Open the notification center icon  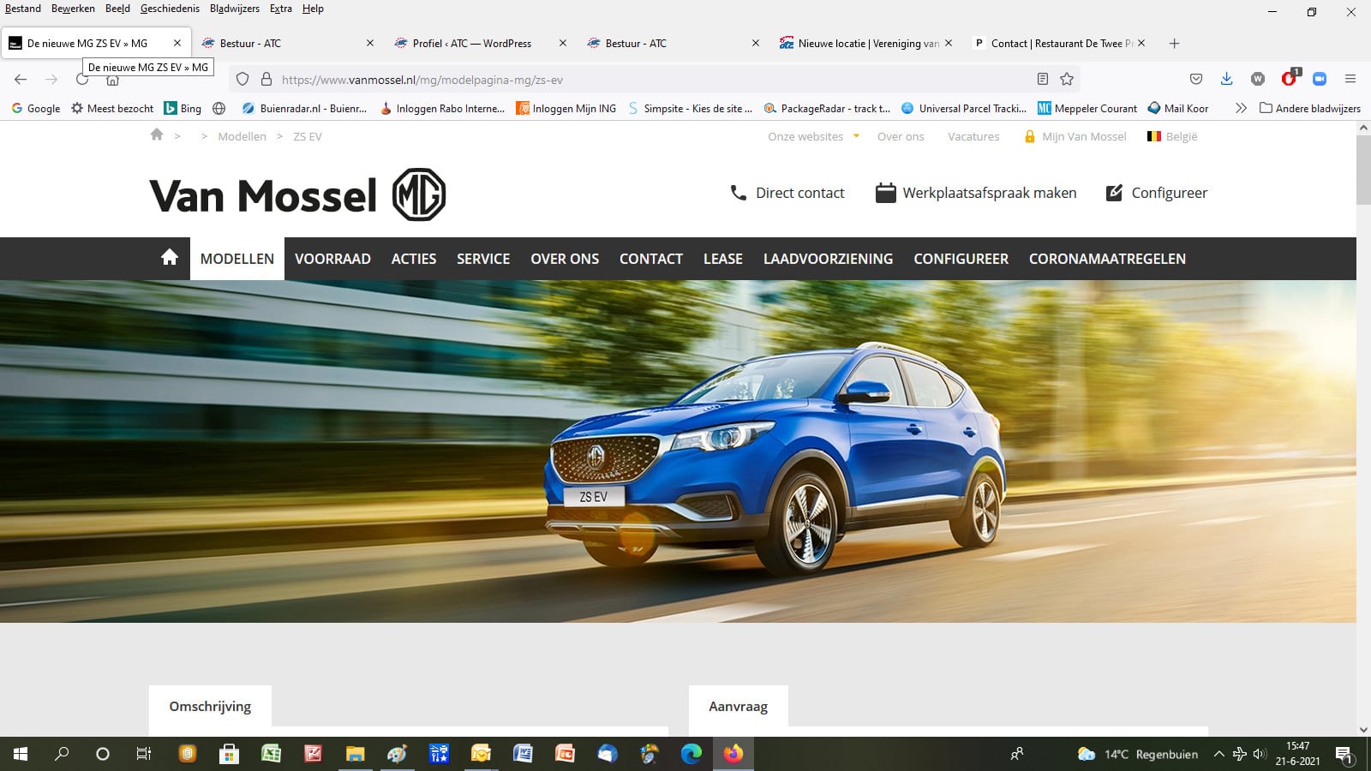[1344, 755]
